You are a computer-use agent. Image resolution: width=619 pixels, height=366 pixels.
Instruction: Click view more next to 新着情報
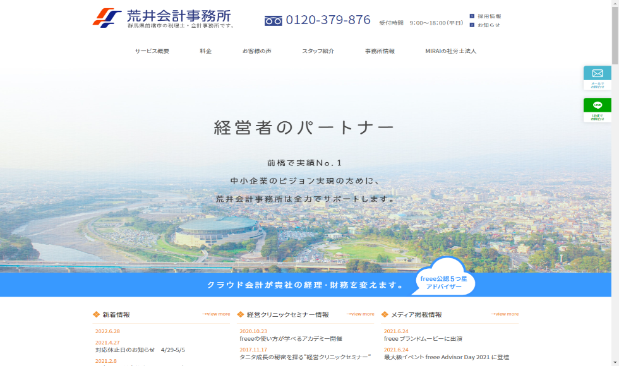coord(216,314)
